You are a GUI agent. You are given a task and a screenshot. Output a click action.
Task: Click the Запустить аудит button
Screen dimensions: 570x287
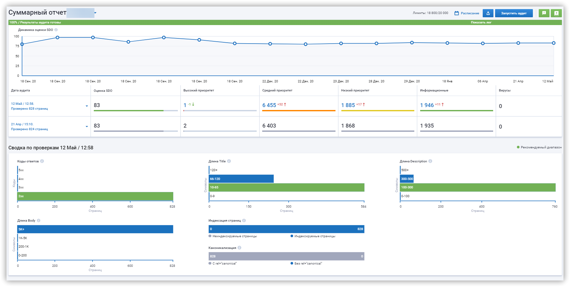click(514, 13)
